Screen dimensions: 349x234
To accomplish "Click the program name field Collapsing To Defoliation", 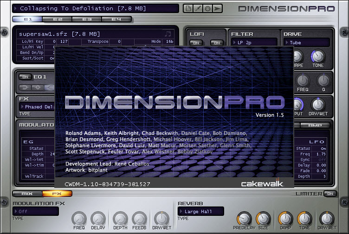I will pos(95,8).
